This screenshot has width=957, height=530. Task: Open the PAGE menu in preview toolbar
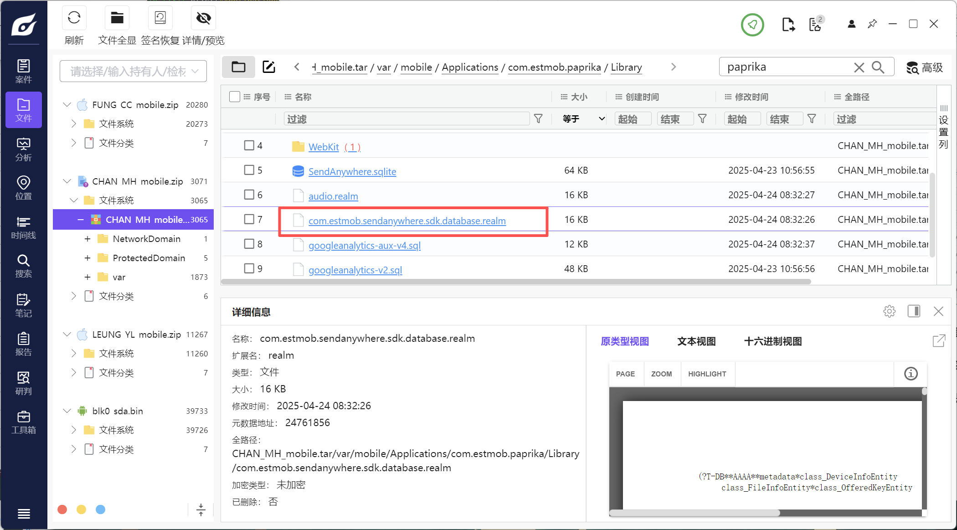click(x=625, y=374)
